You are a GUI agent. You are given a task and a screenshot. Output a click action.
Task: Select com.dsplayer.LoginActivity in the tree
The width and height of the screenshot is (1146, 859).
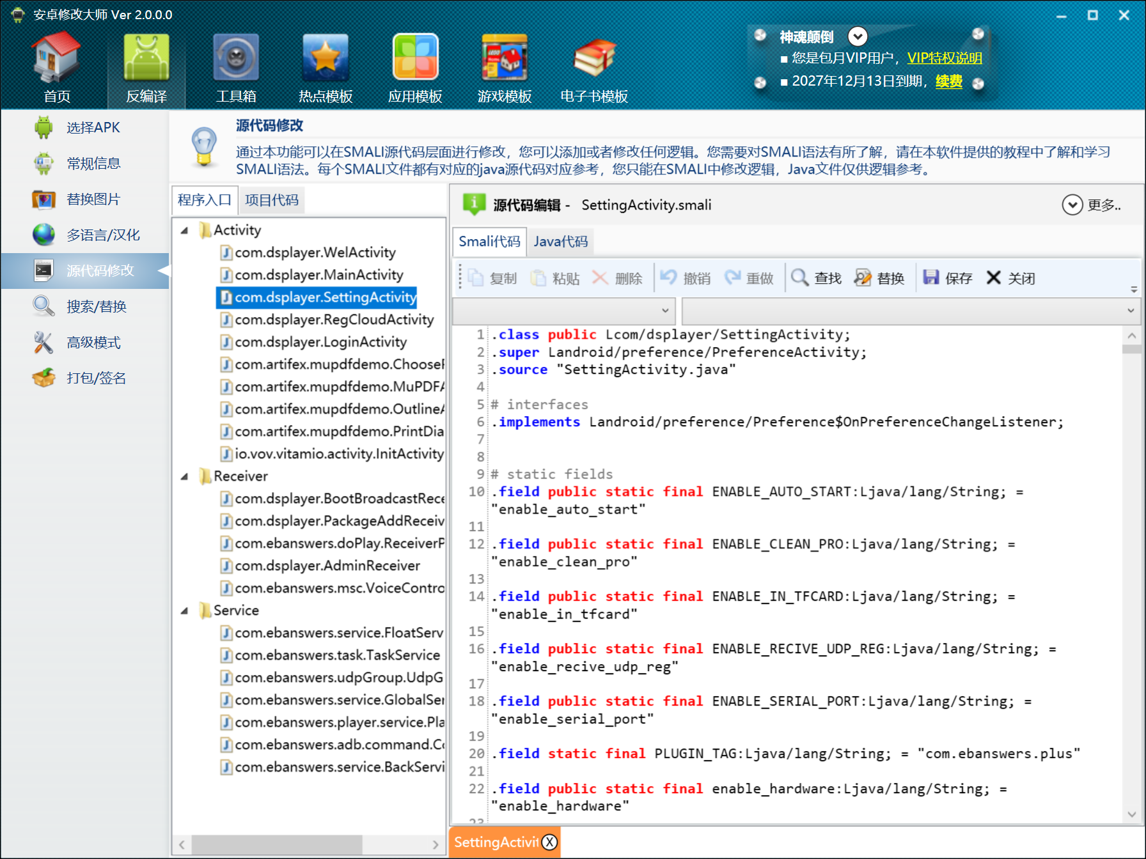320,342
